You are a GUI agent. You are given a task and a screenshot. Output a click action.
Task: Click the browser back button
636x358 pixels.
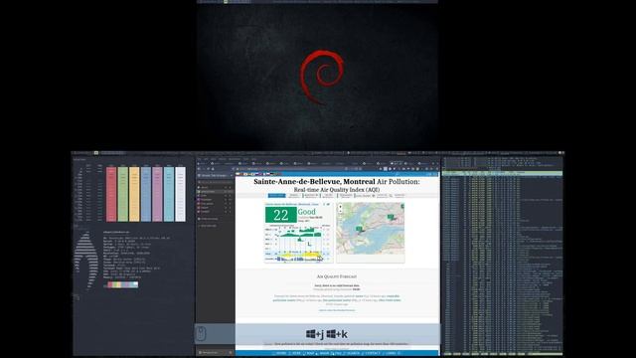[x=199, y=168]
